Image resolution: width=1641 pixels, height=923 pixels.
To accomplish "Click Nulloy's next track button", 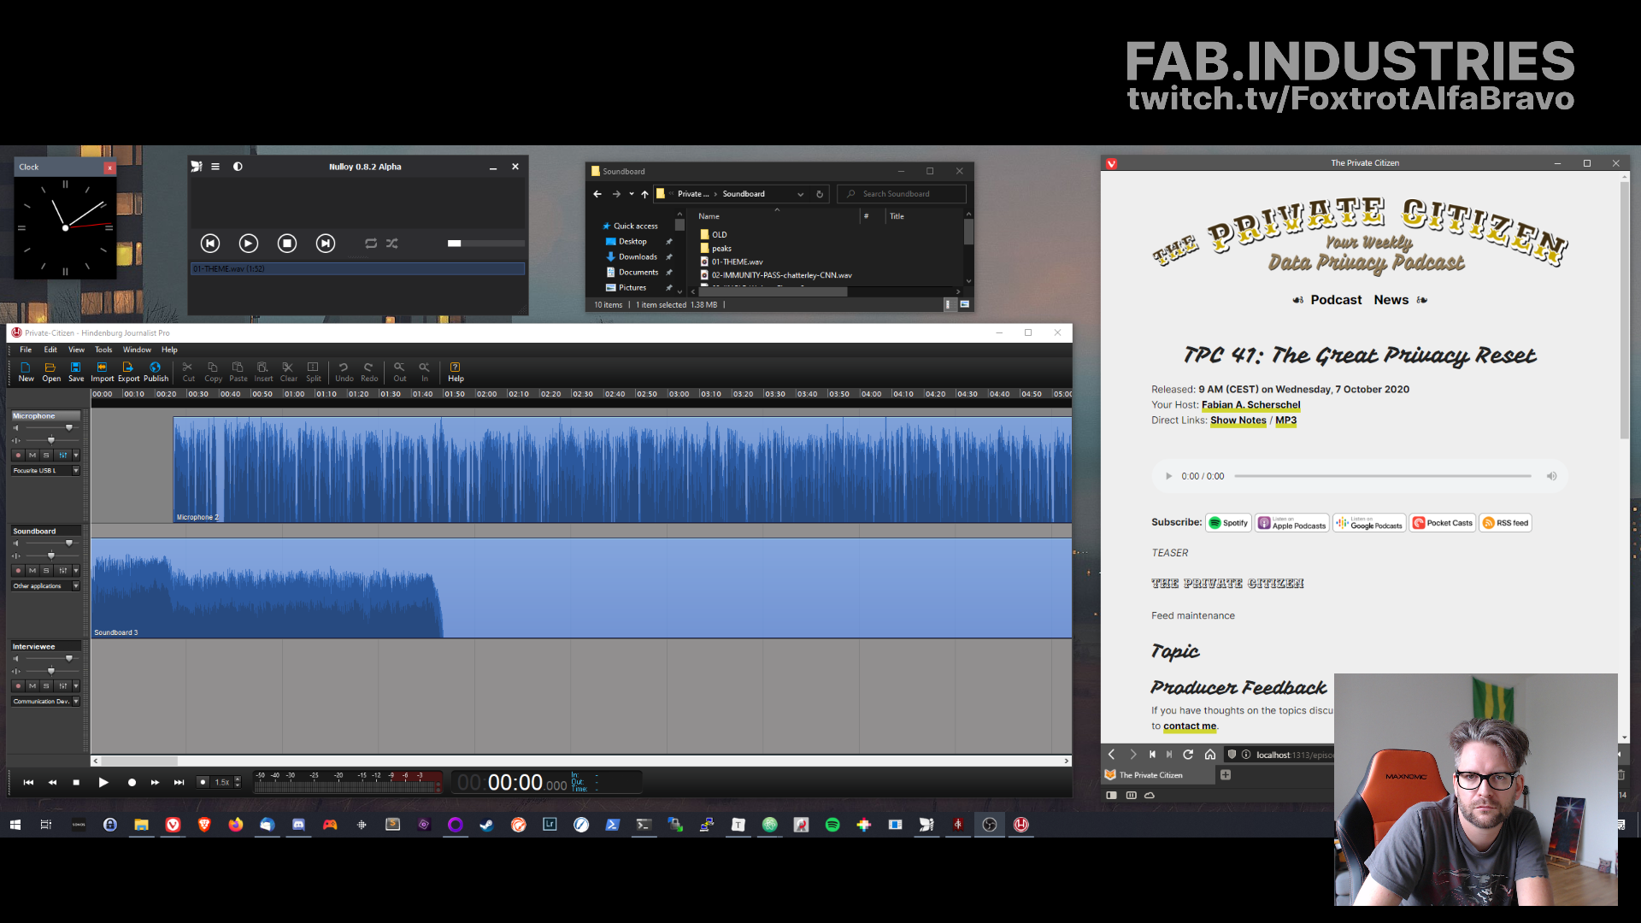I will coord(326,244).
